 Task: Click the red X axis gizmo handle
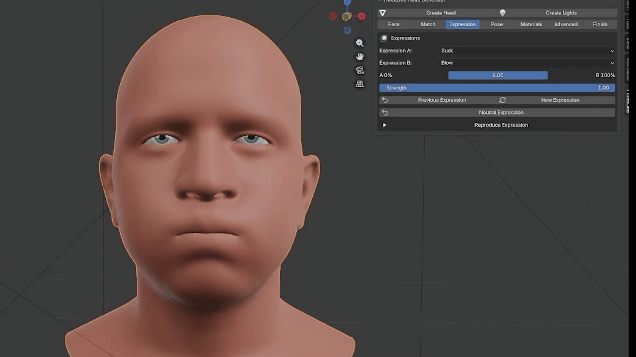click(362, 16)
